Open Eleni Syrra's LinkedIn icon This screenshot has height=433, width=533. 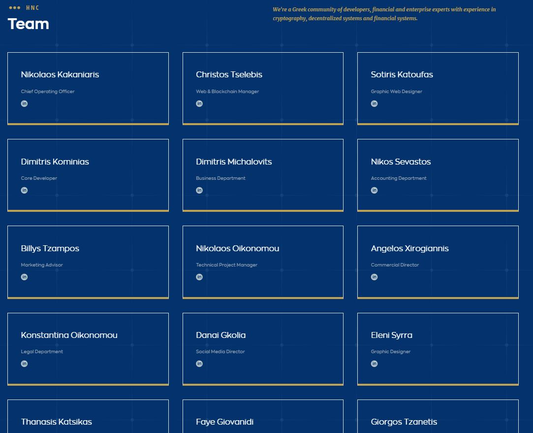pyautogui.click(x=374, y=364)
